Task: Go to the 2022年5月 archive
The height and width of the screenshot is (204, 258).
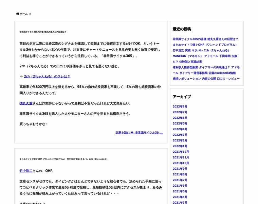Action: coord(180,123)
